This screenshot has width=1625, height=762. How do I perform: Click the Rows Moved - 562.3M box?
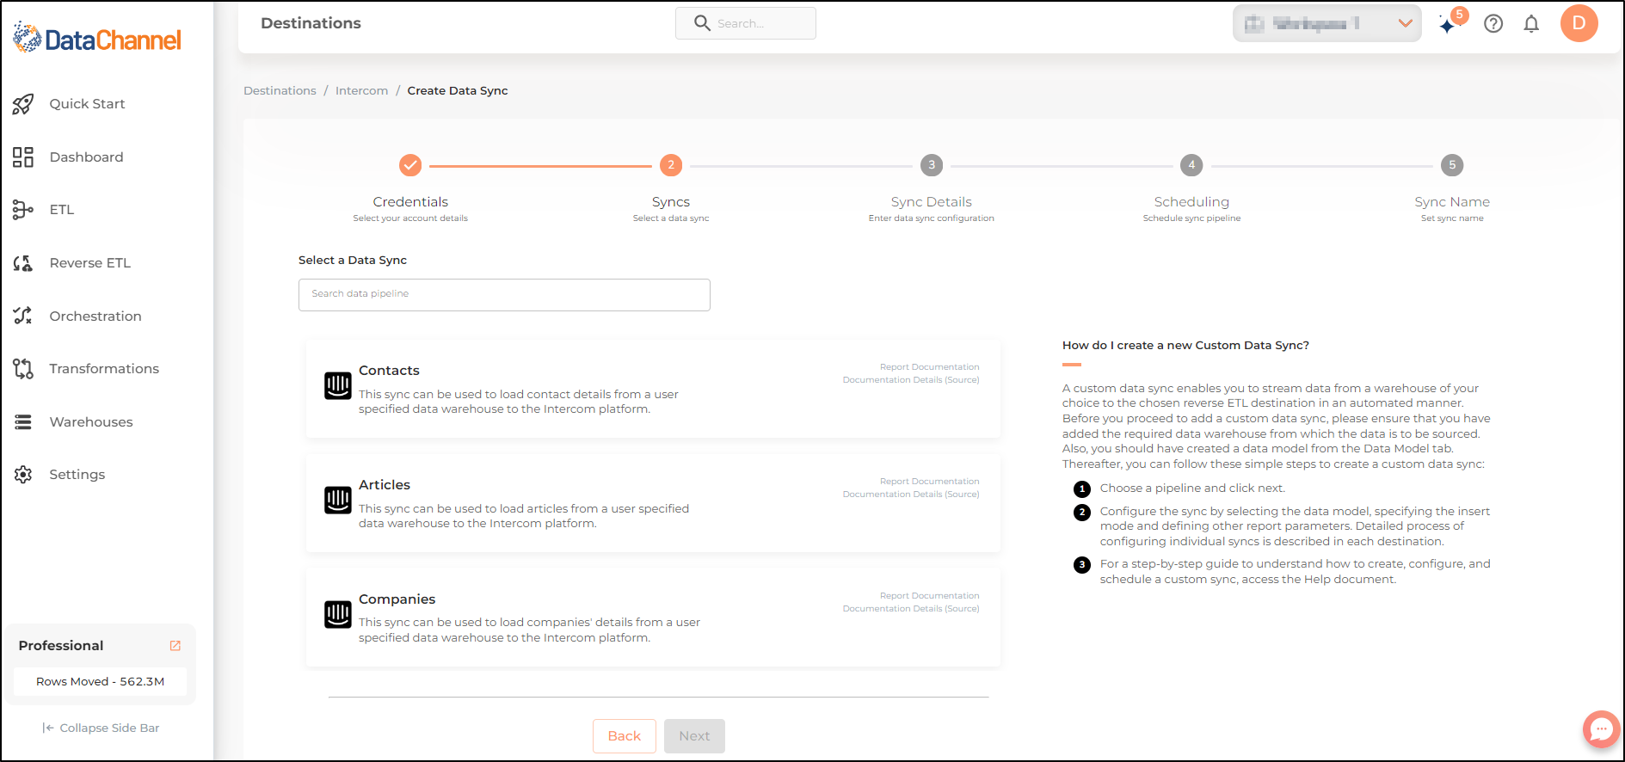(100, 682)
